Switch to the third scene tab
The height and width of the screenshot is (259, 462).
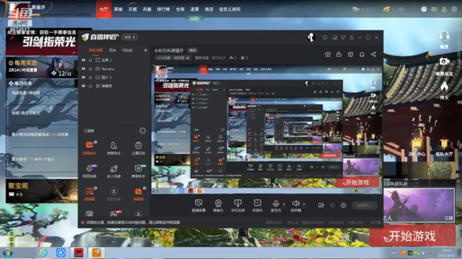click(127, 50)
